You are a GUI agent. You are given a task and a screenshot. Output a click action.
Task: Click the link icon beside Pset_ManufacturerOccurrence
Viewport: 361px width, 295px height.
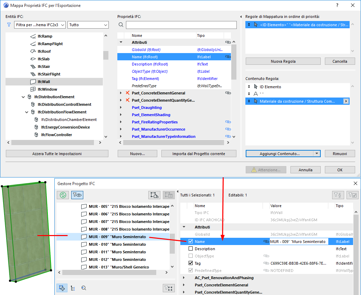coord(228,129)
